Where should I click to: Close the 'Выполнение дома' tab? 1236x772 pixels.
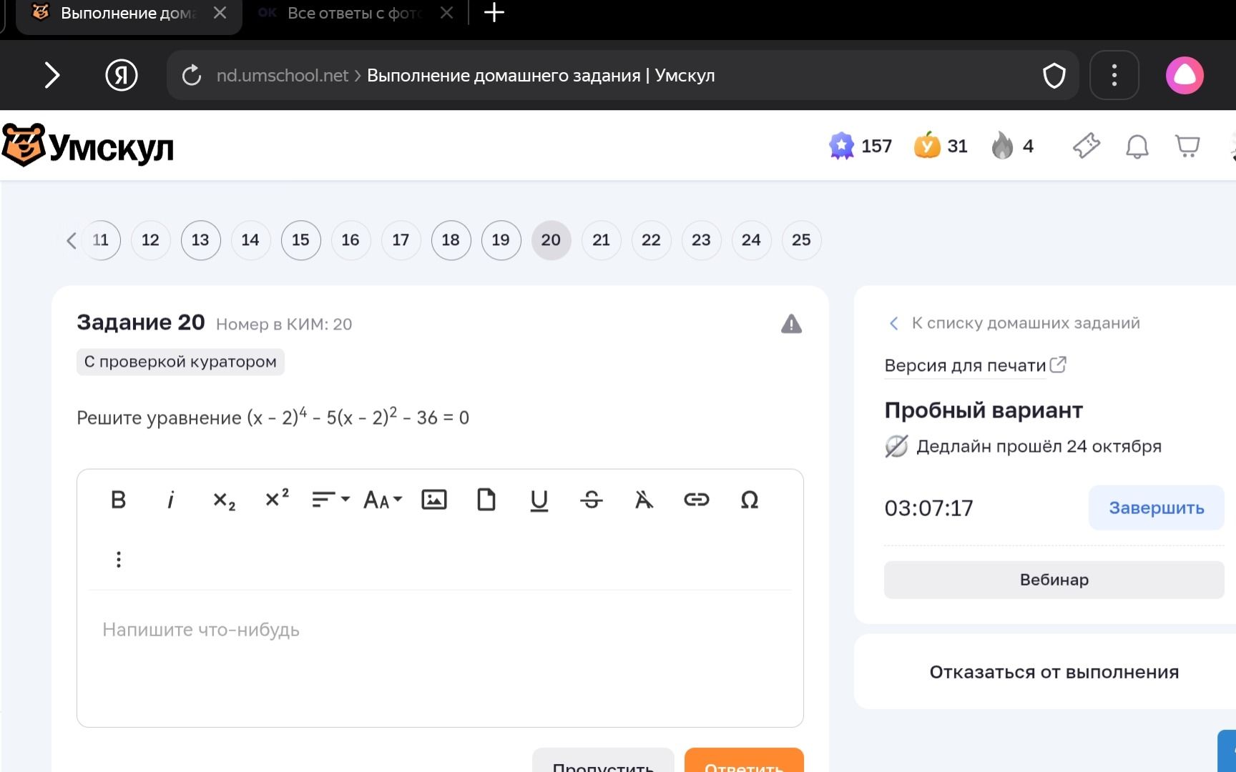pos(220,13)
